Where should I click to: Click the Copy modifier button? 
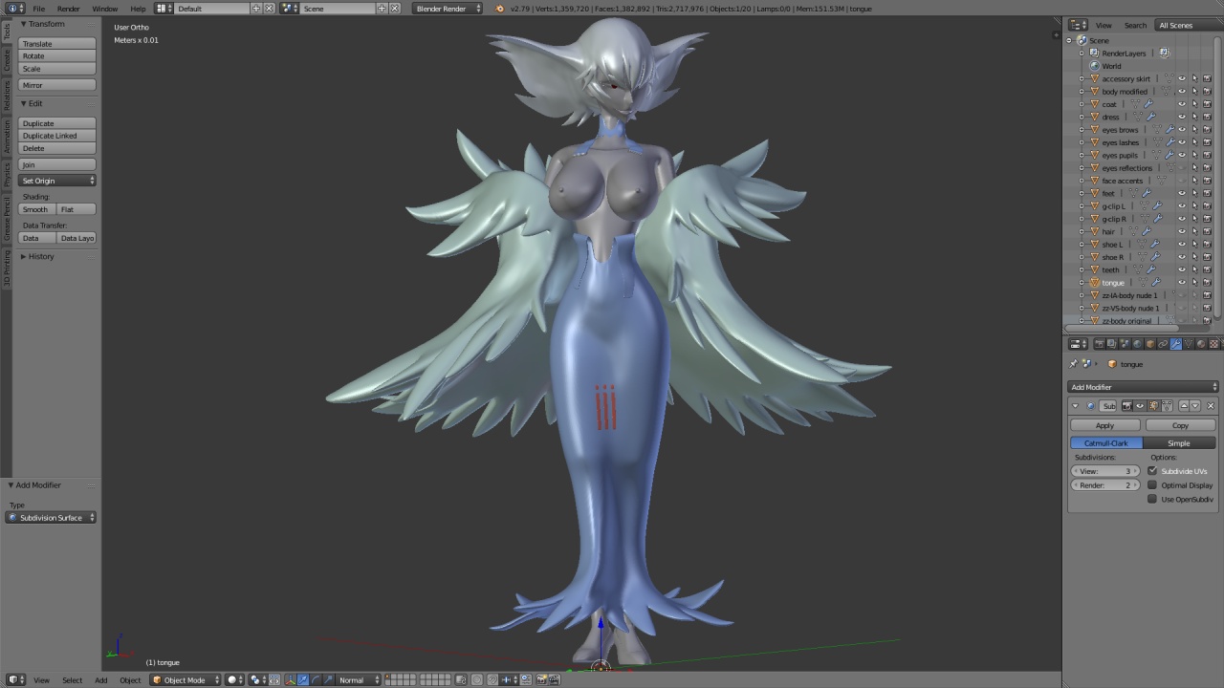point(1180,425)
